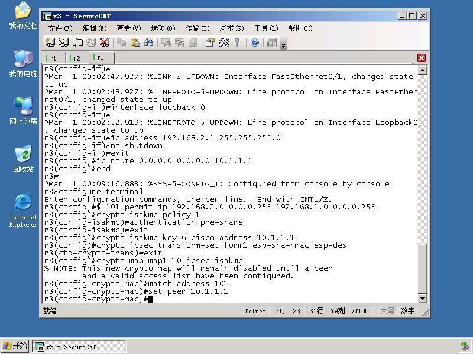Image resolution: width=473 pixels, height=354 pixels.
Task: Click the Copy toolbar icon
Action: [x=122, y=42]
